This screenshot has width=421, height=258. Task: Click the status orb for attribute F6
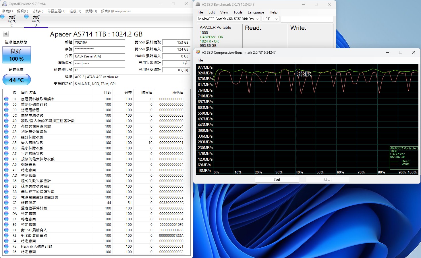point(6,252)
